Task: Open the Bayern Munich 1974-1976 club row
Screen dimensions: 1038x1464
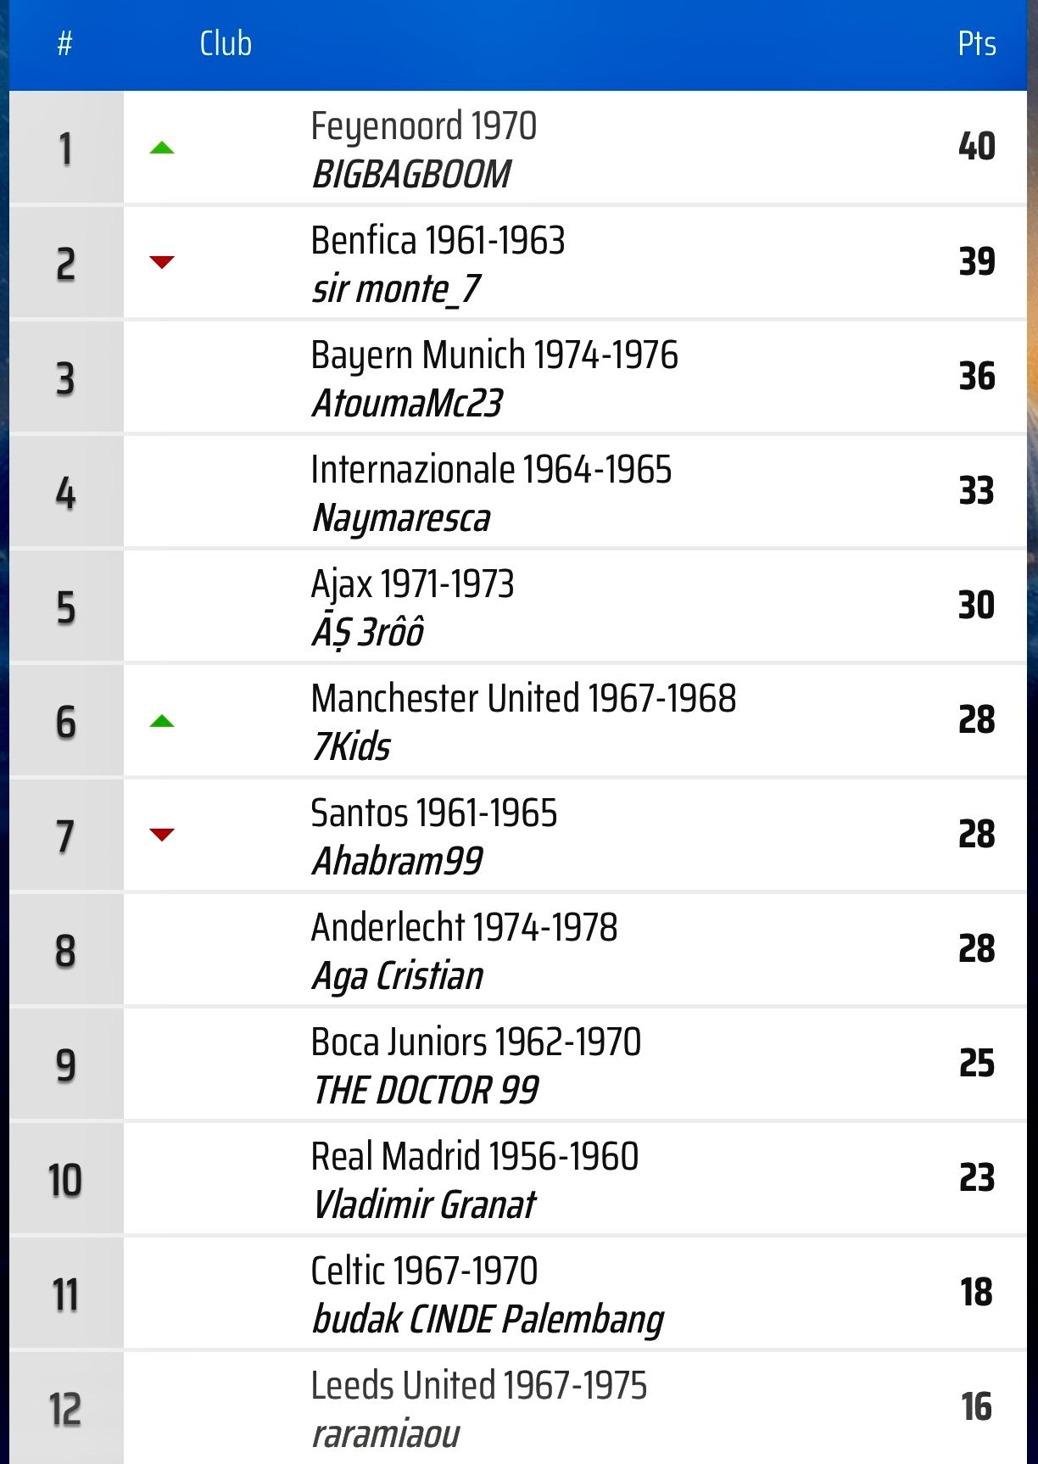Action: pos(494,355)
